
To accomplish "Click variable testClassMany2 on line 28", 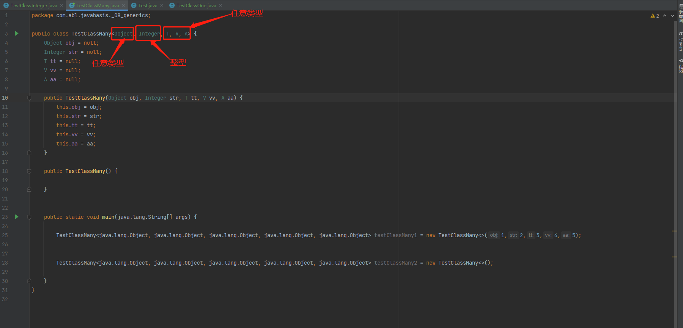I will 396,263.
